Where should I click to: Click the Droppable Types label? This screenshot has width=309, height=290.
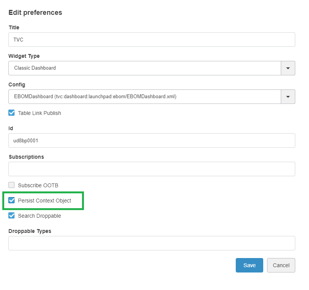pos(30,231)
